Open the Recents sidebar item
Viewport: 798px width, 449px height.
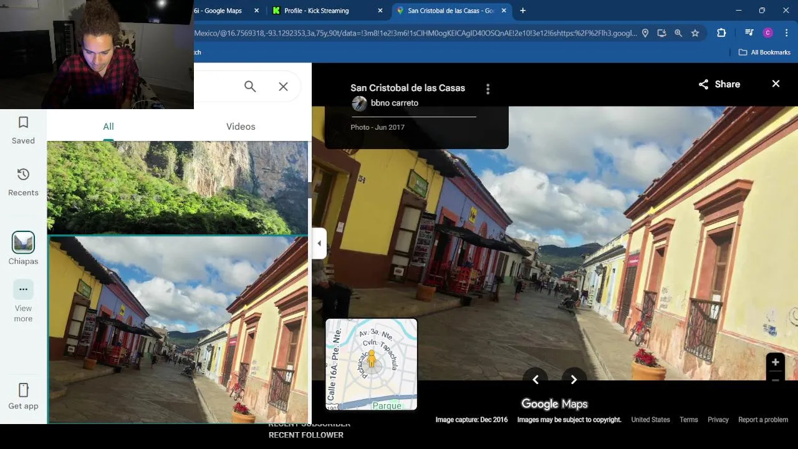[x=23, y=181]
